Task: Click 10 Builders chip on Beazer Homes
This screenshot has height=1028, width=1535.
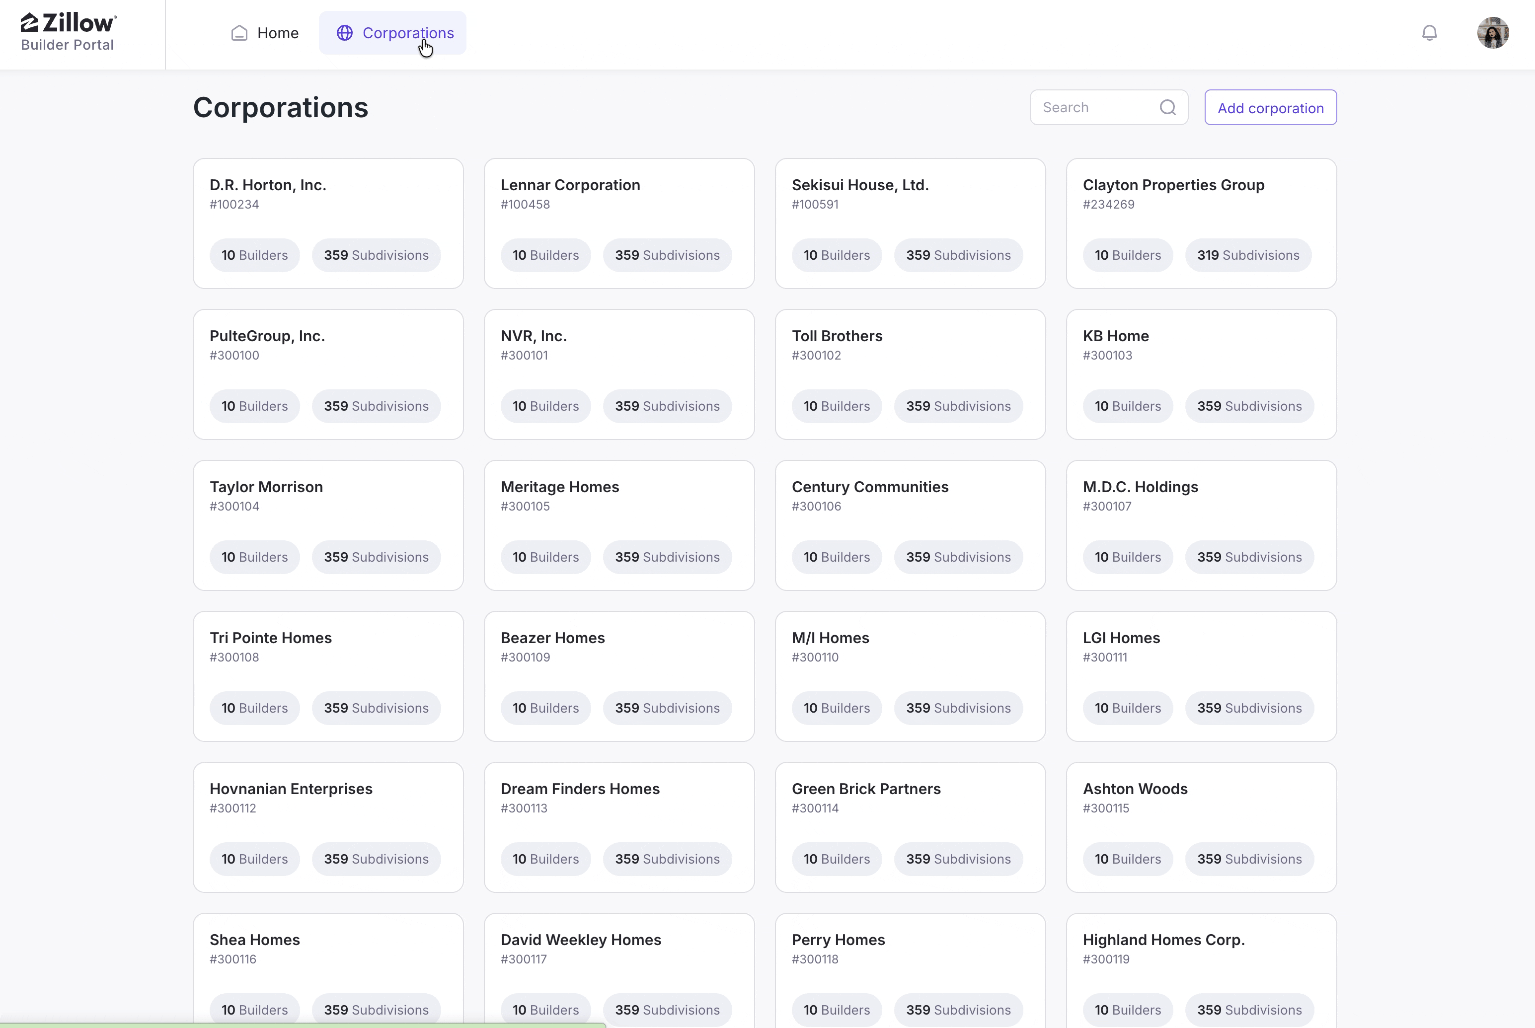Action: pyautogui.click(x=545, y=708)
